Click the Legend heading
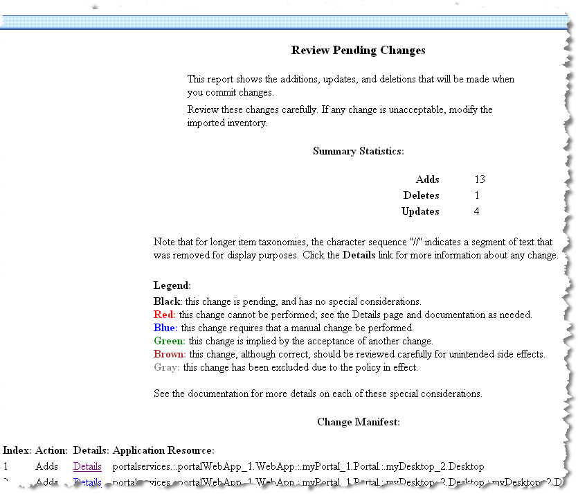This screenshot has height=494, width=578. [172, 285]
